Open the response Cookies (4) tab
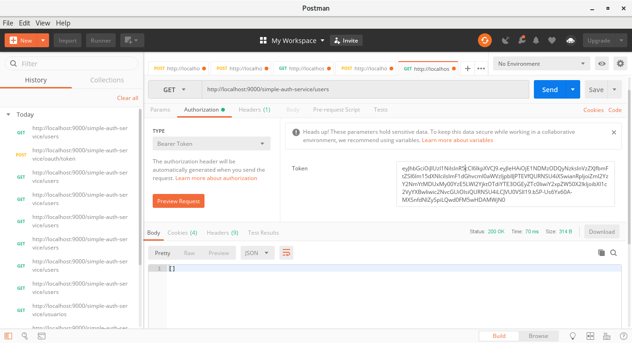 [182, 232]
